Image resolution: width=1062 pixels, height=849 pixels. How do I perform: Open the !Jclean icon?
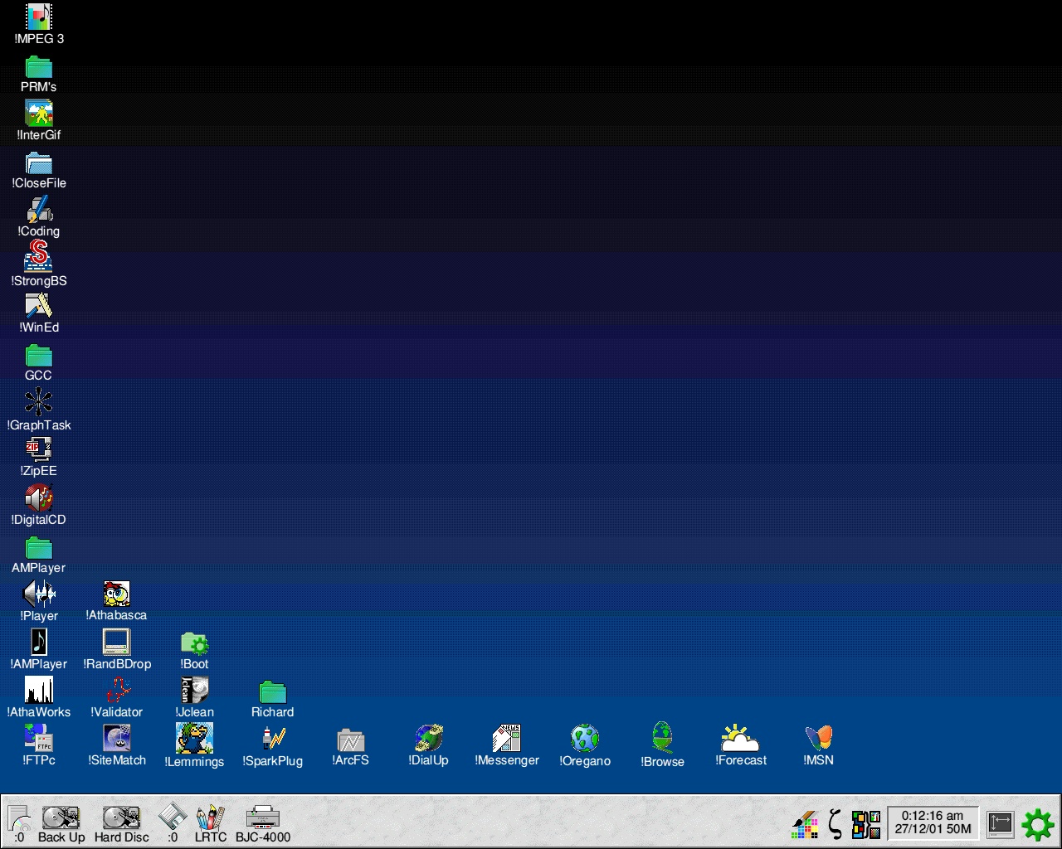point(195,690)
